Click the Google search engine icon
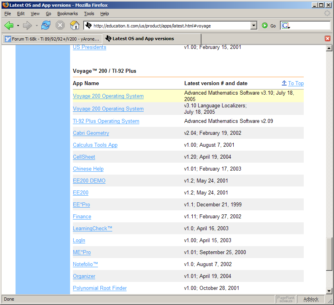This screenshot has width=334, height=305. point(285,26)
